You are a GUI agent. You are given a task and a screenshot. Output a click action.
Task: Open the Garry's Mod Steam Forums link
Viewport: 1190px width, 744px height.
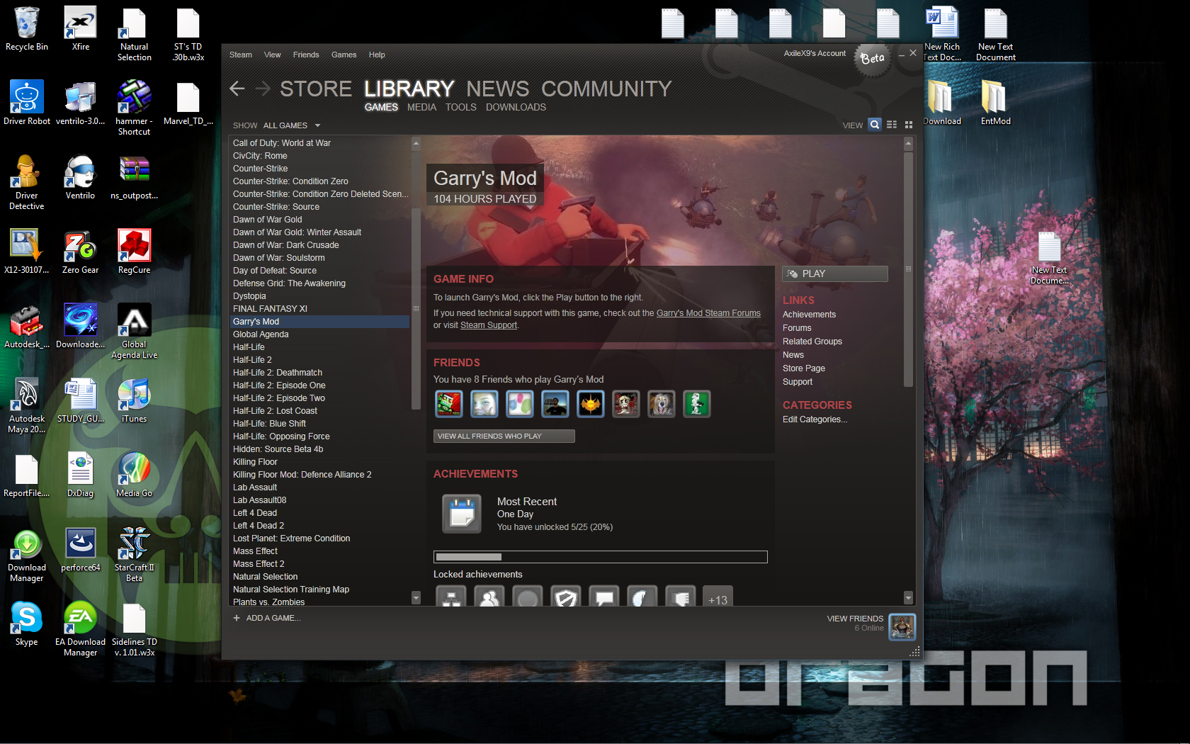pos(708,313)
